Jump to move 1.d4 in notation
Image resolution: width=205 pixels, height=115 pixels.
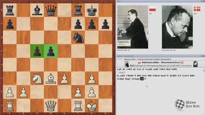tap(119, 69)
